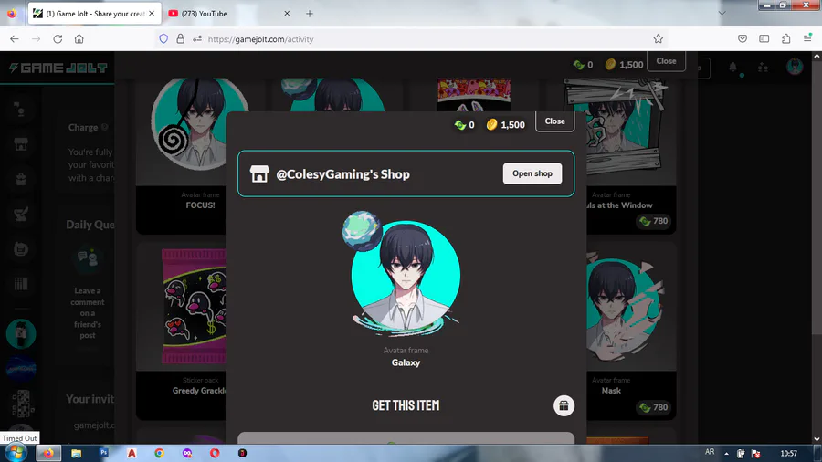822x462 pixels.
Task: Toggle the Firefox sidebar icon
Action: 764,38
